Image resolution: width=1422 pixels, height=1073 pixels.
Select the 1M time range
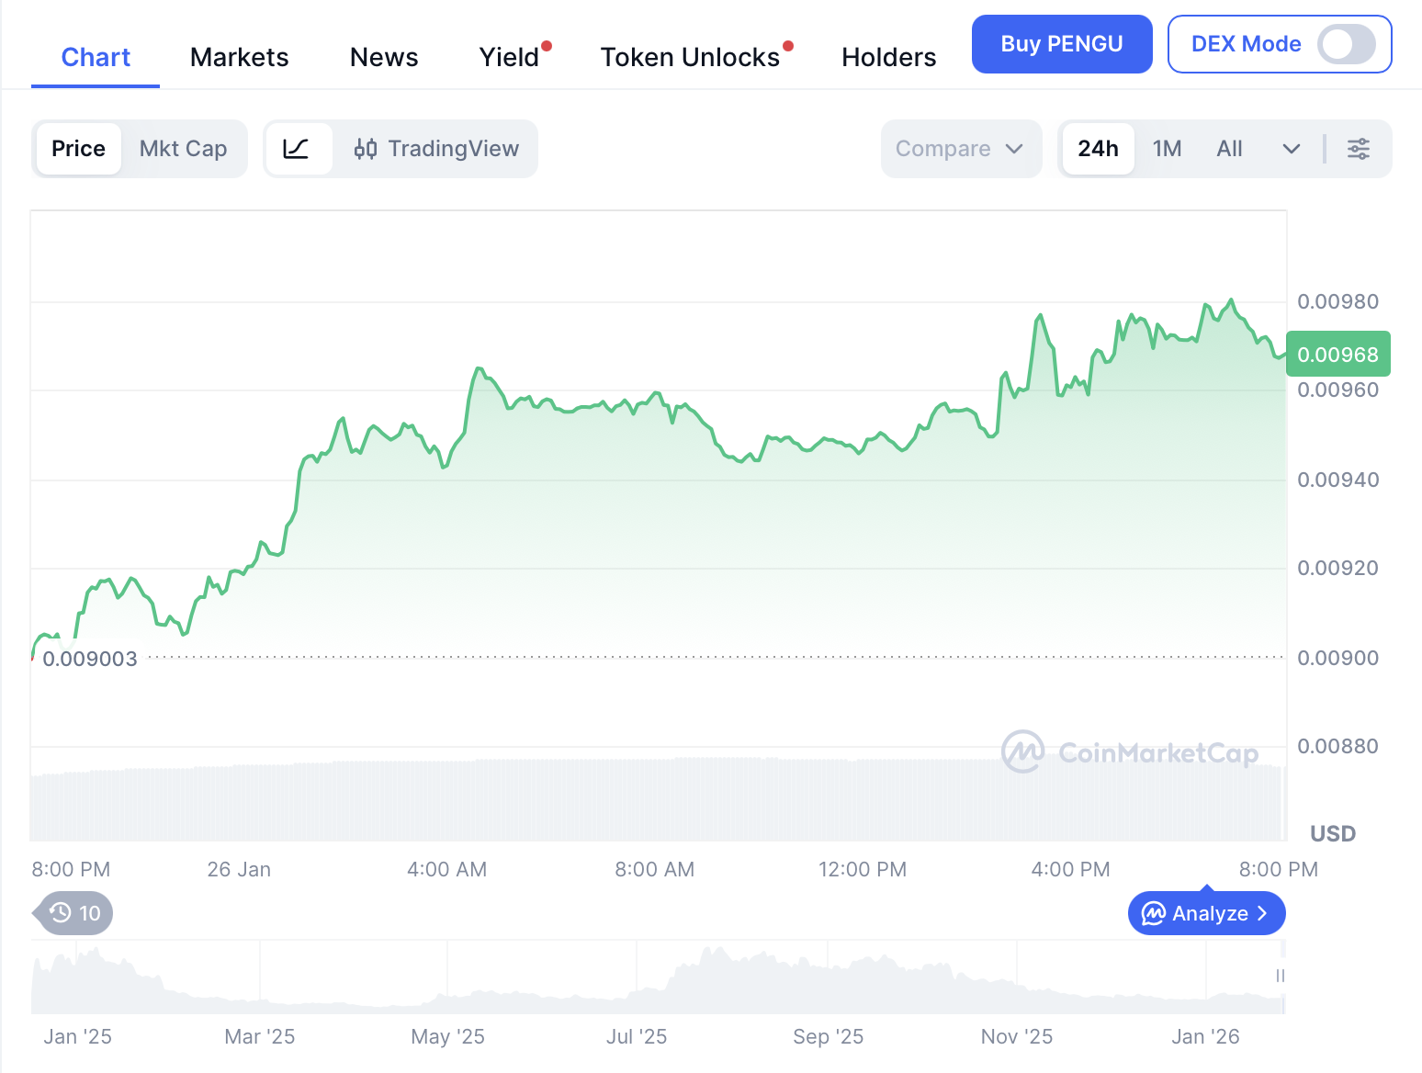[1167, 149]
